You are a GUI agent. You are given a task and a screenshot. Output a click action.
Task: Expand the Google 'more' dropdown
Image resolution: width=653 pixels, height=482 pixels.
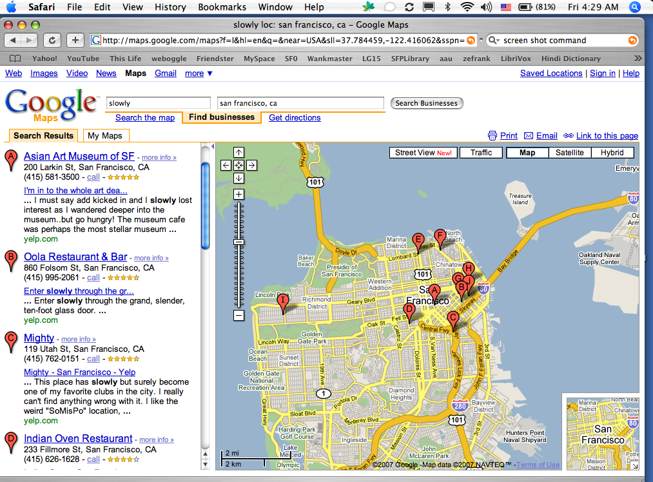coord(199,73)
